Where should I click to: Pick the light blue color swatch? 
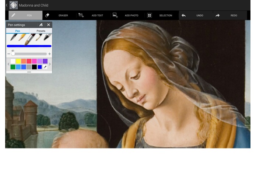18,67
